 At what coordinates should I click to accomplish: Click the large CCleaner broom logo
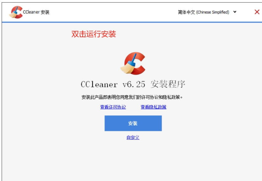pyautogui.click(x=133, y=63)
